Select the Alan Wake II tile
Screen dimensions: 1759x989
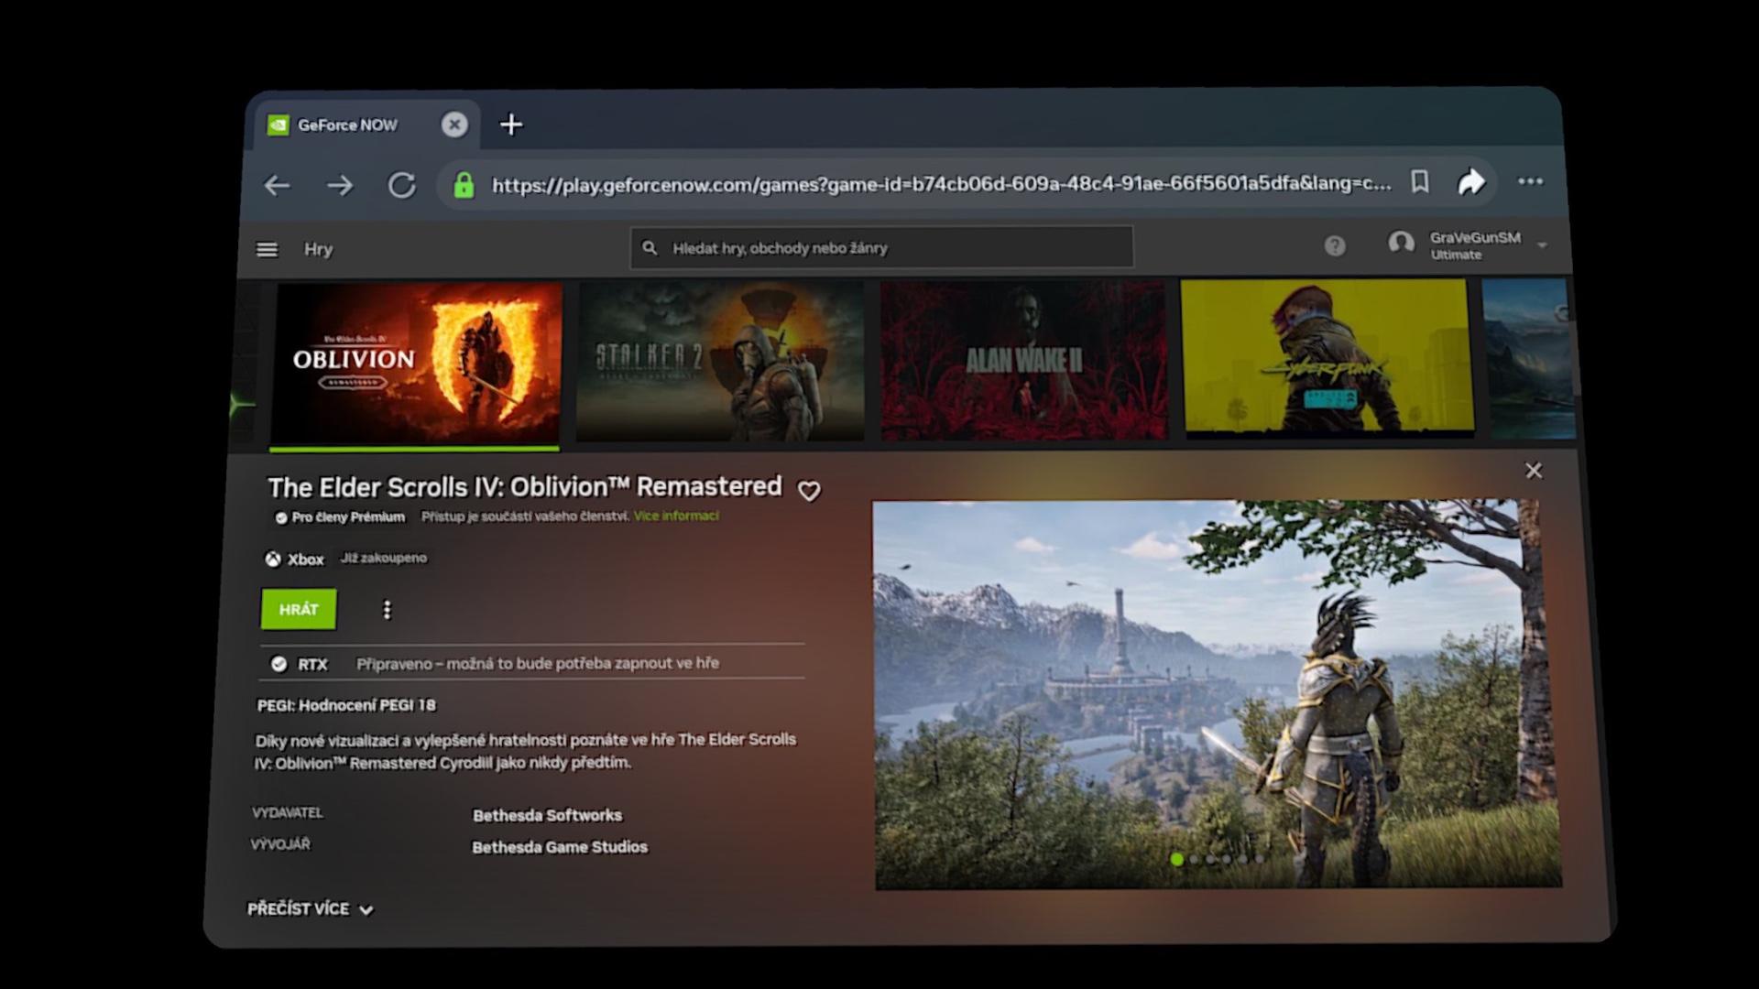(1023, 360)
